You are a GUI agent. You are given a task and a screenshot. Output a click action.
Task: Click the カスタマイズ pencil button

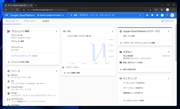coord(167,21)
